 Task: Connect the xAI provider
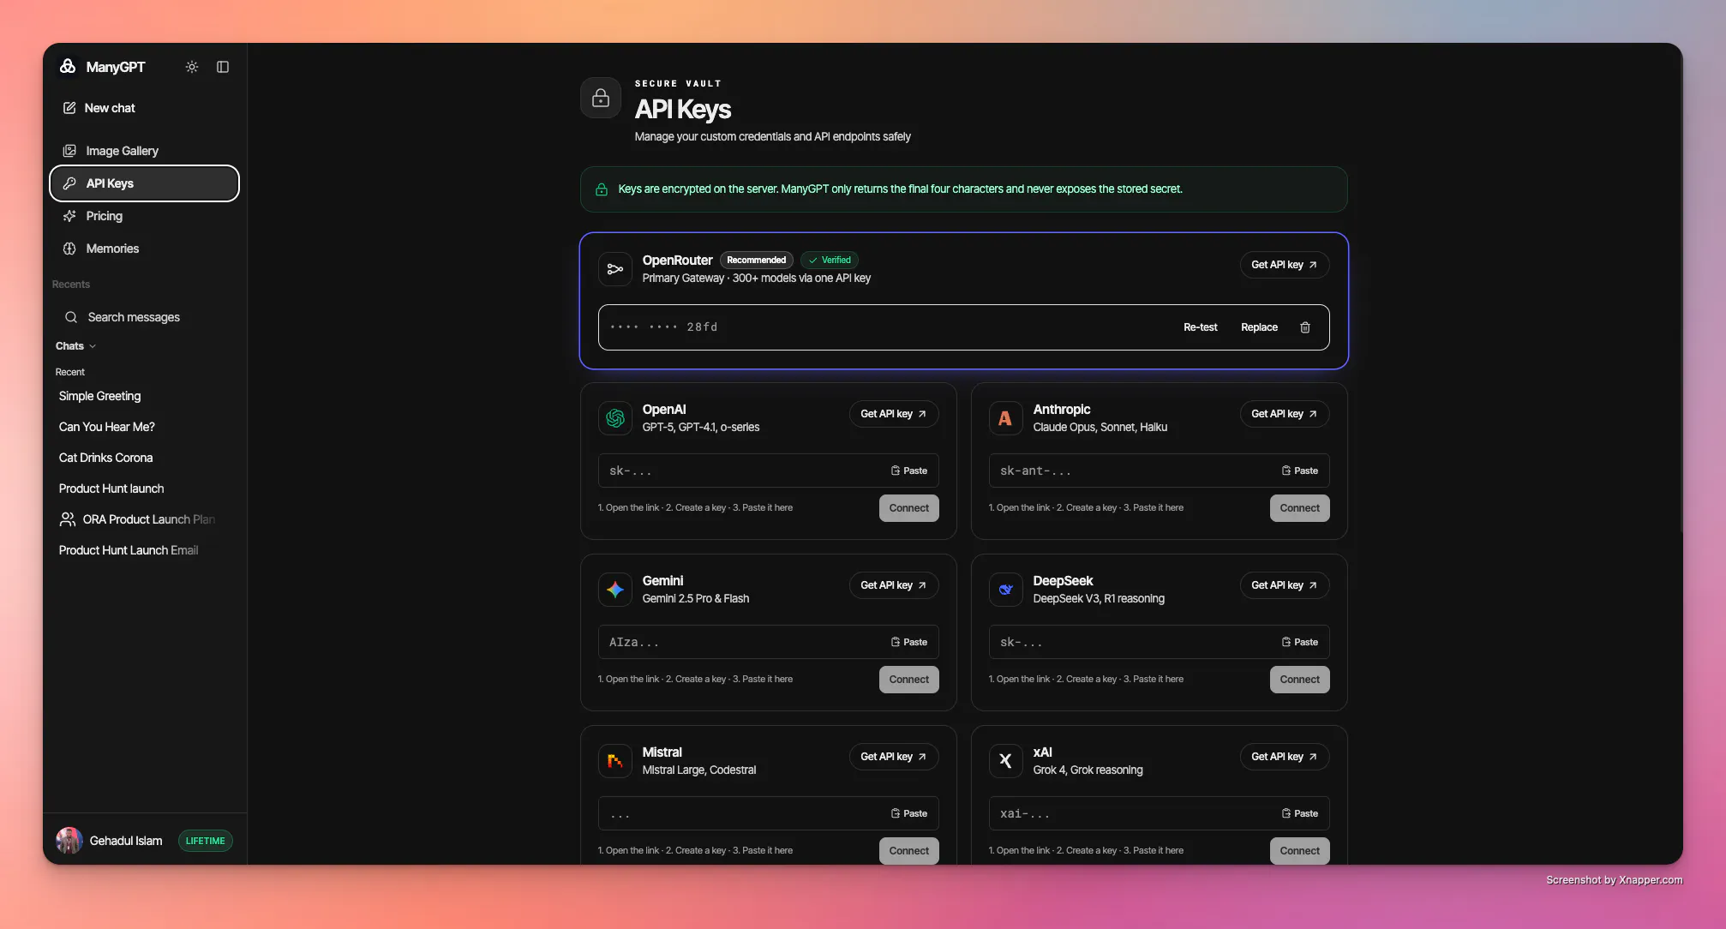(x=1300, y=851)
